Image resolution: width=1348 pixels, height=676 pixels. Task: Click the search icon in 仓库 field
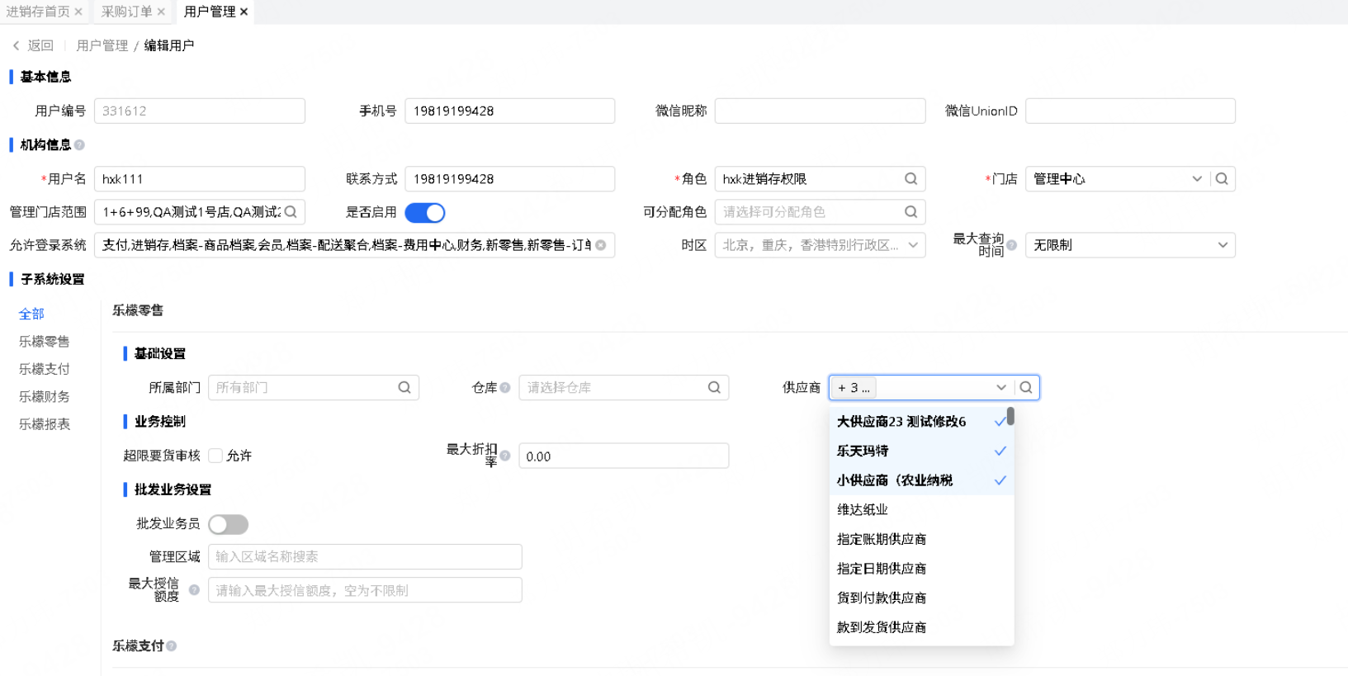(x=714, y=387)
